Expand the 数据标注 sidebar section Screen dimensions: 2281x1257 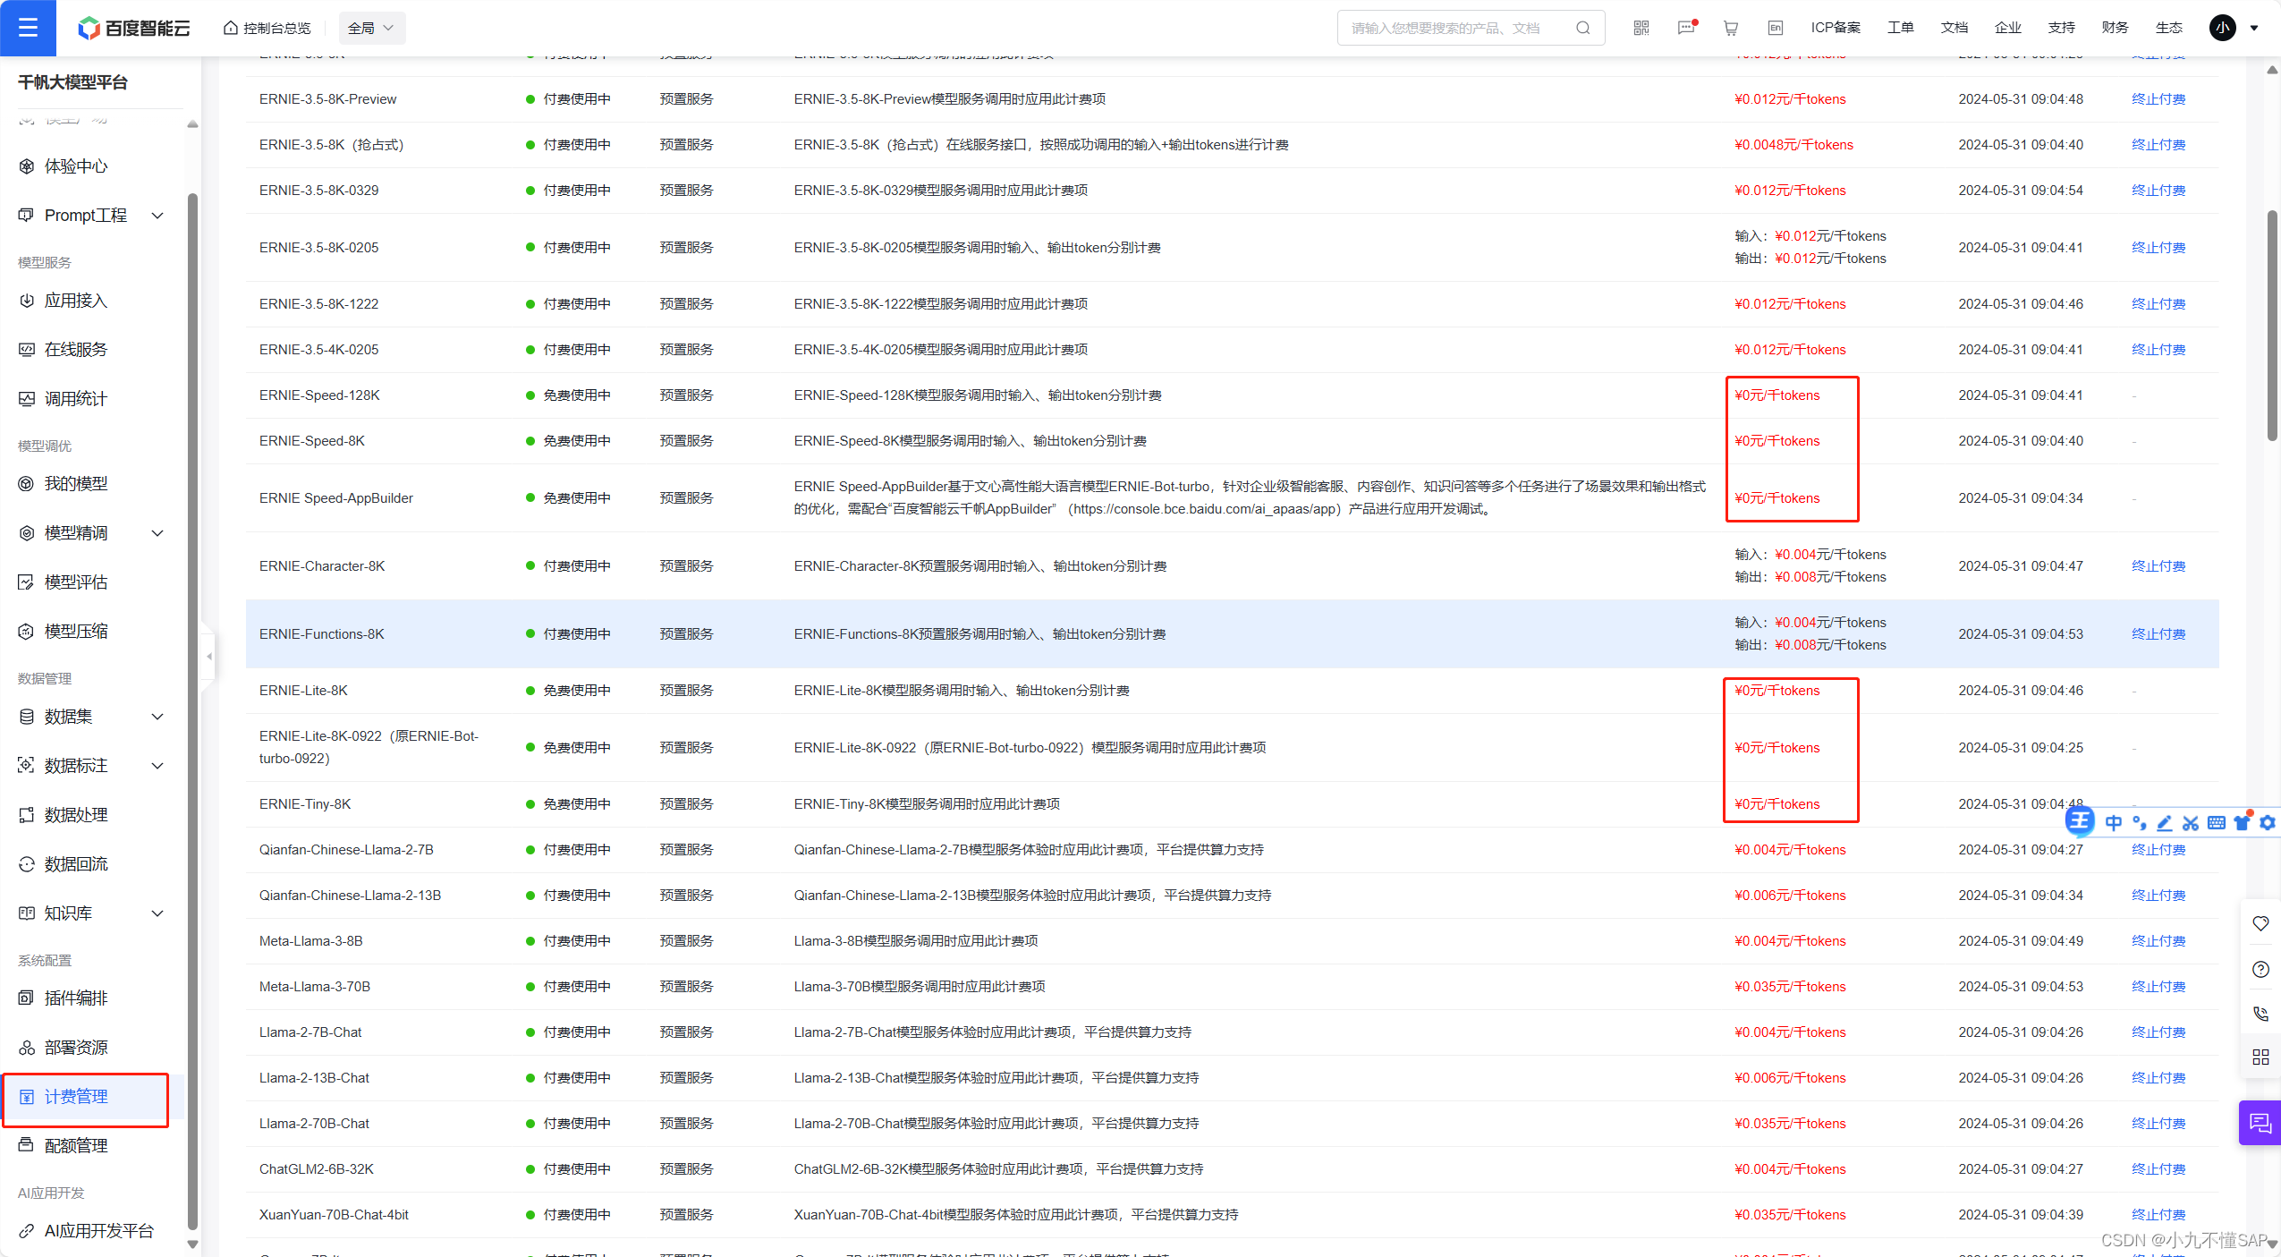coord(89,766)
